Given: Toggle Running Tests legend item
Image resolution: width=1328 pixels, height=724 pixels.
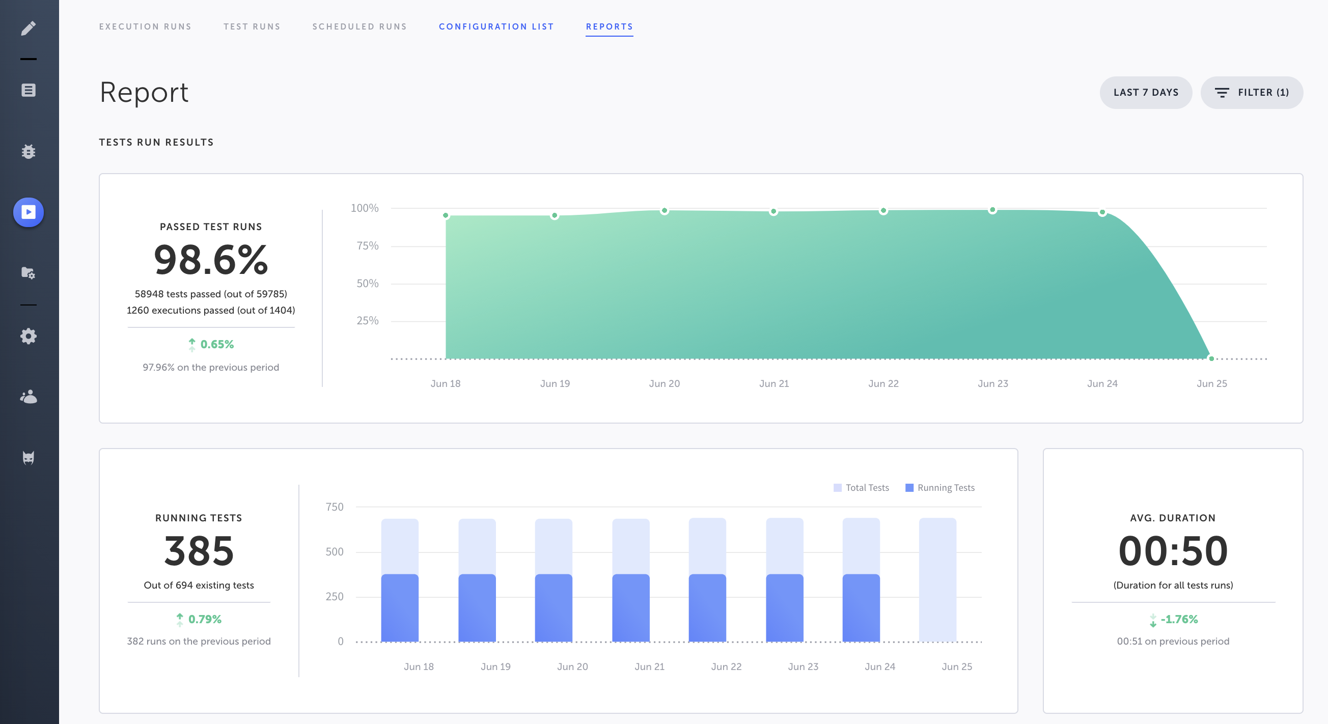Looking at the screenshot, I should [940, 487].
